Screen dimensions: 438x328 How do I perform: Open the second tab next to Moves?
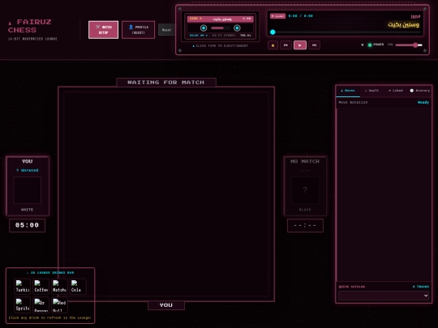(x=371, y=91)
